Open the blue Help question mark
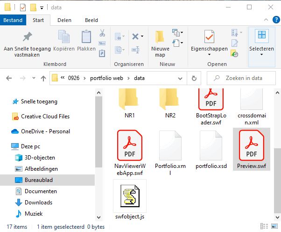The width and height of the screenshot is (281, 232). pyautogui.click(x=276, y=20)
